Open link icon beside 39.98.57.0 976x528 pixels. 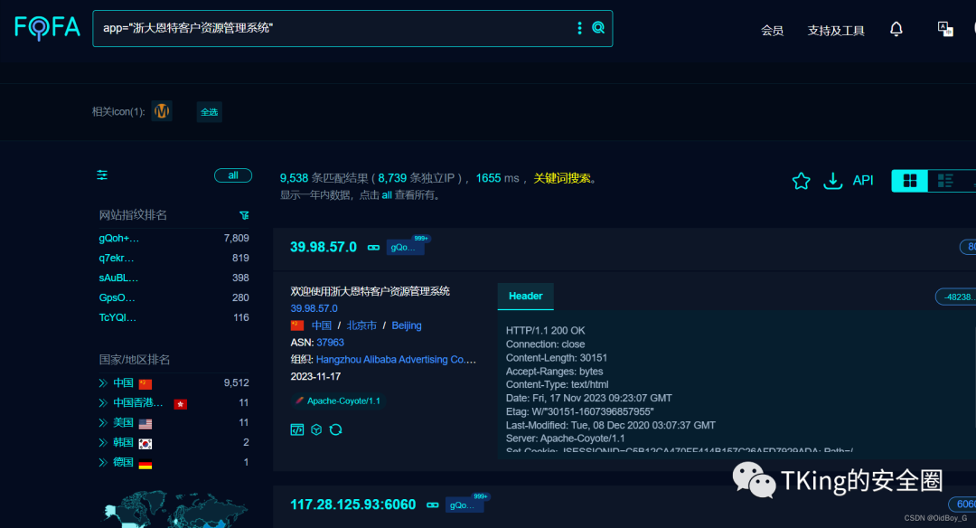[373, 248]
